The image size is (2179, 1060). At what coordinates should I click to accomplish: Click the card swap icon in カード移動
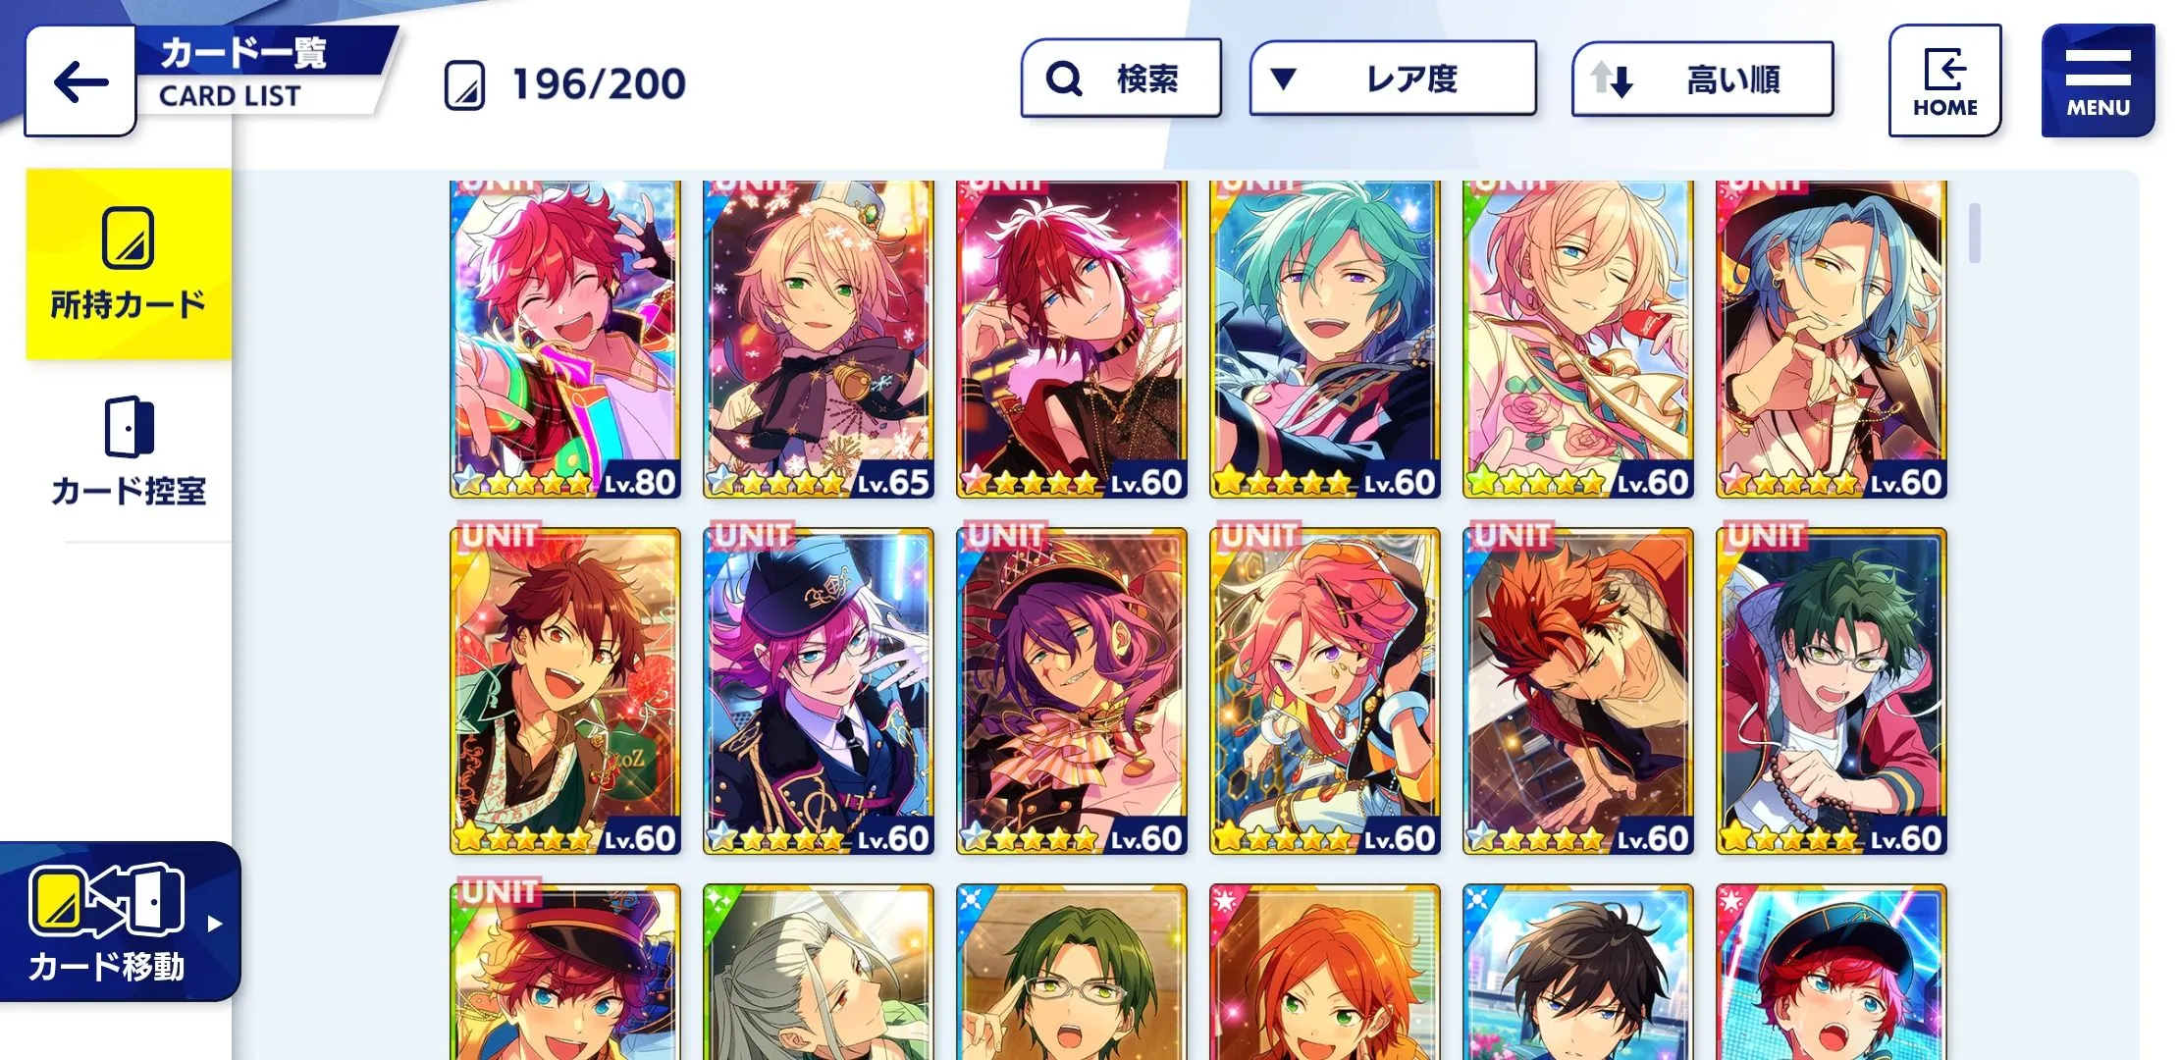pyautogui.click(x=106, y=900)
